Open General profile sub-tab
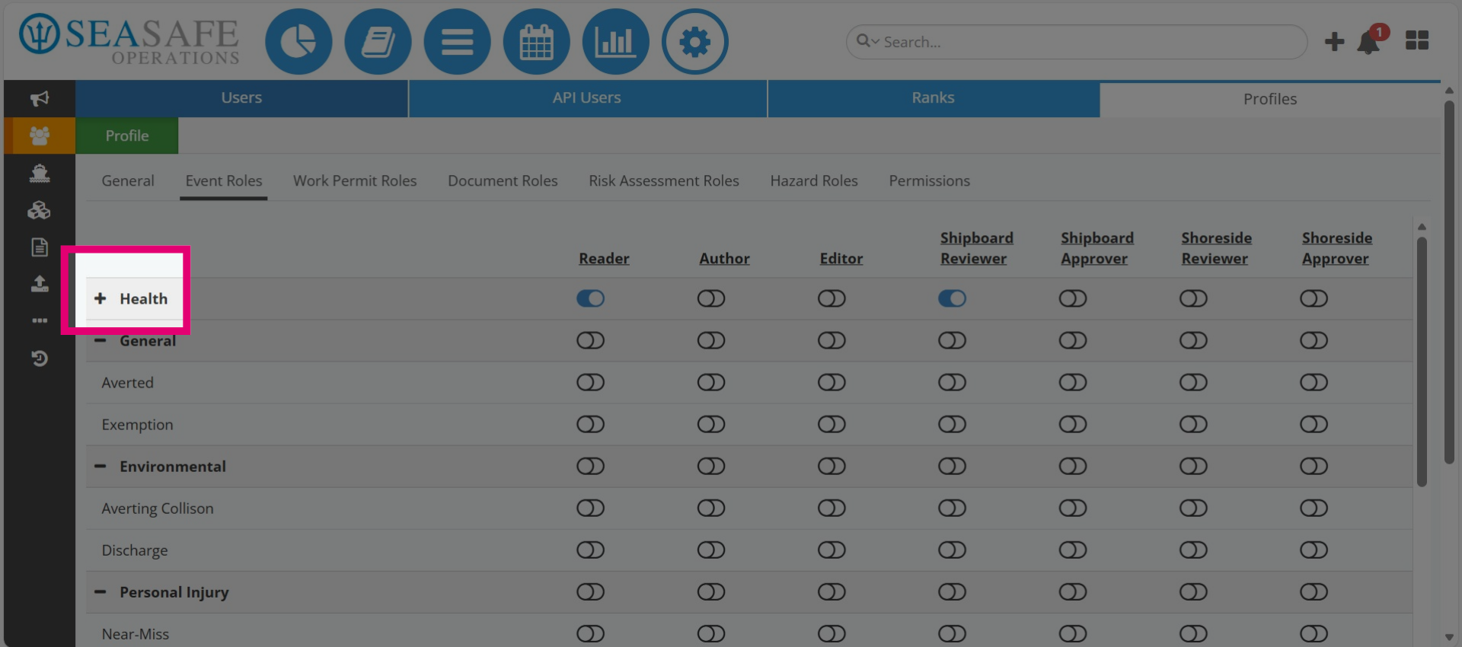The width and height of the screenshot is (1462, 647). tap(128, 180)
